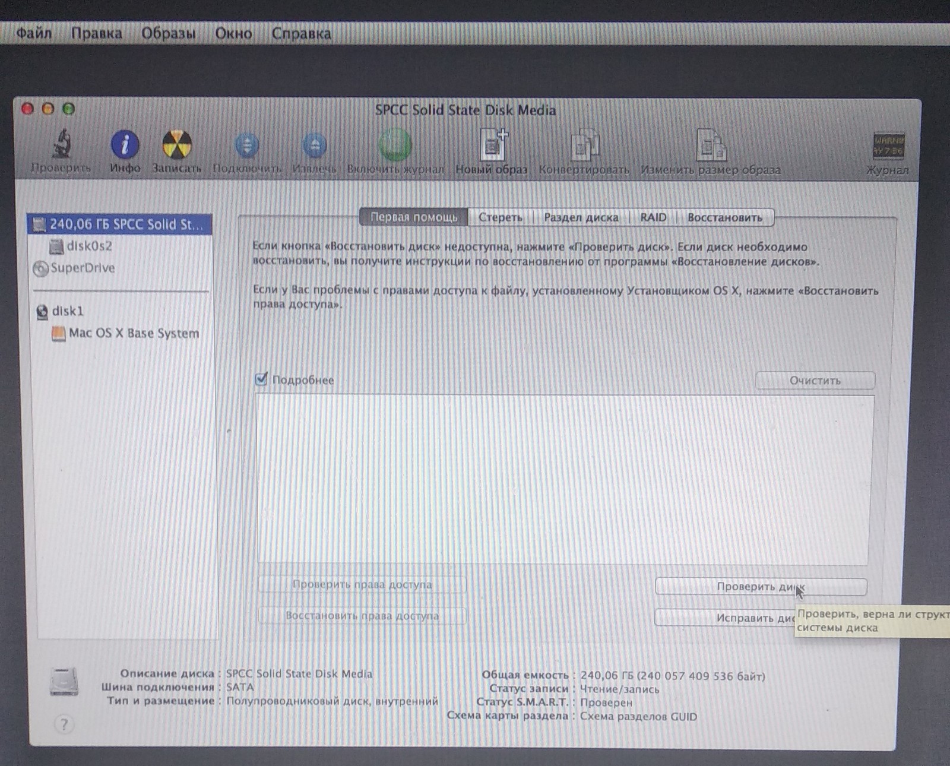Open the Файл menu
This screenshot has height=766, width=950.
tap(34, 33)
